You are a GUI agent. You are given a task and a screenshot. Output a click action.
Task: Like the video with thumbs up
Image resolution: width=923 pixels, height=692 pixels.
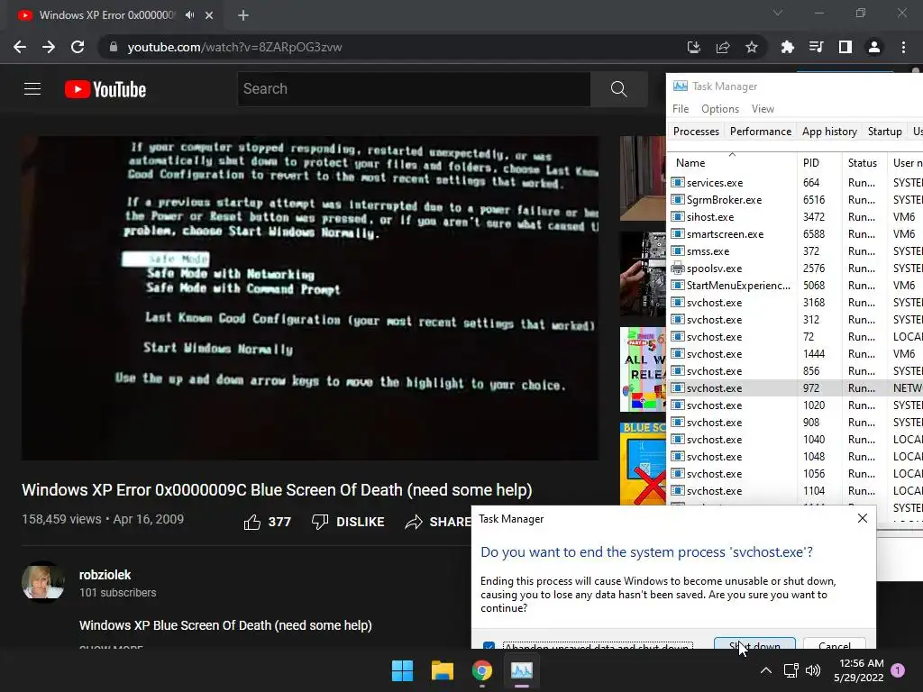point(252,522)
